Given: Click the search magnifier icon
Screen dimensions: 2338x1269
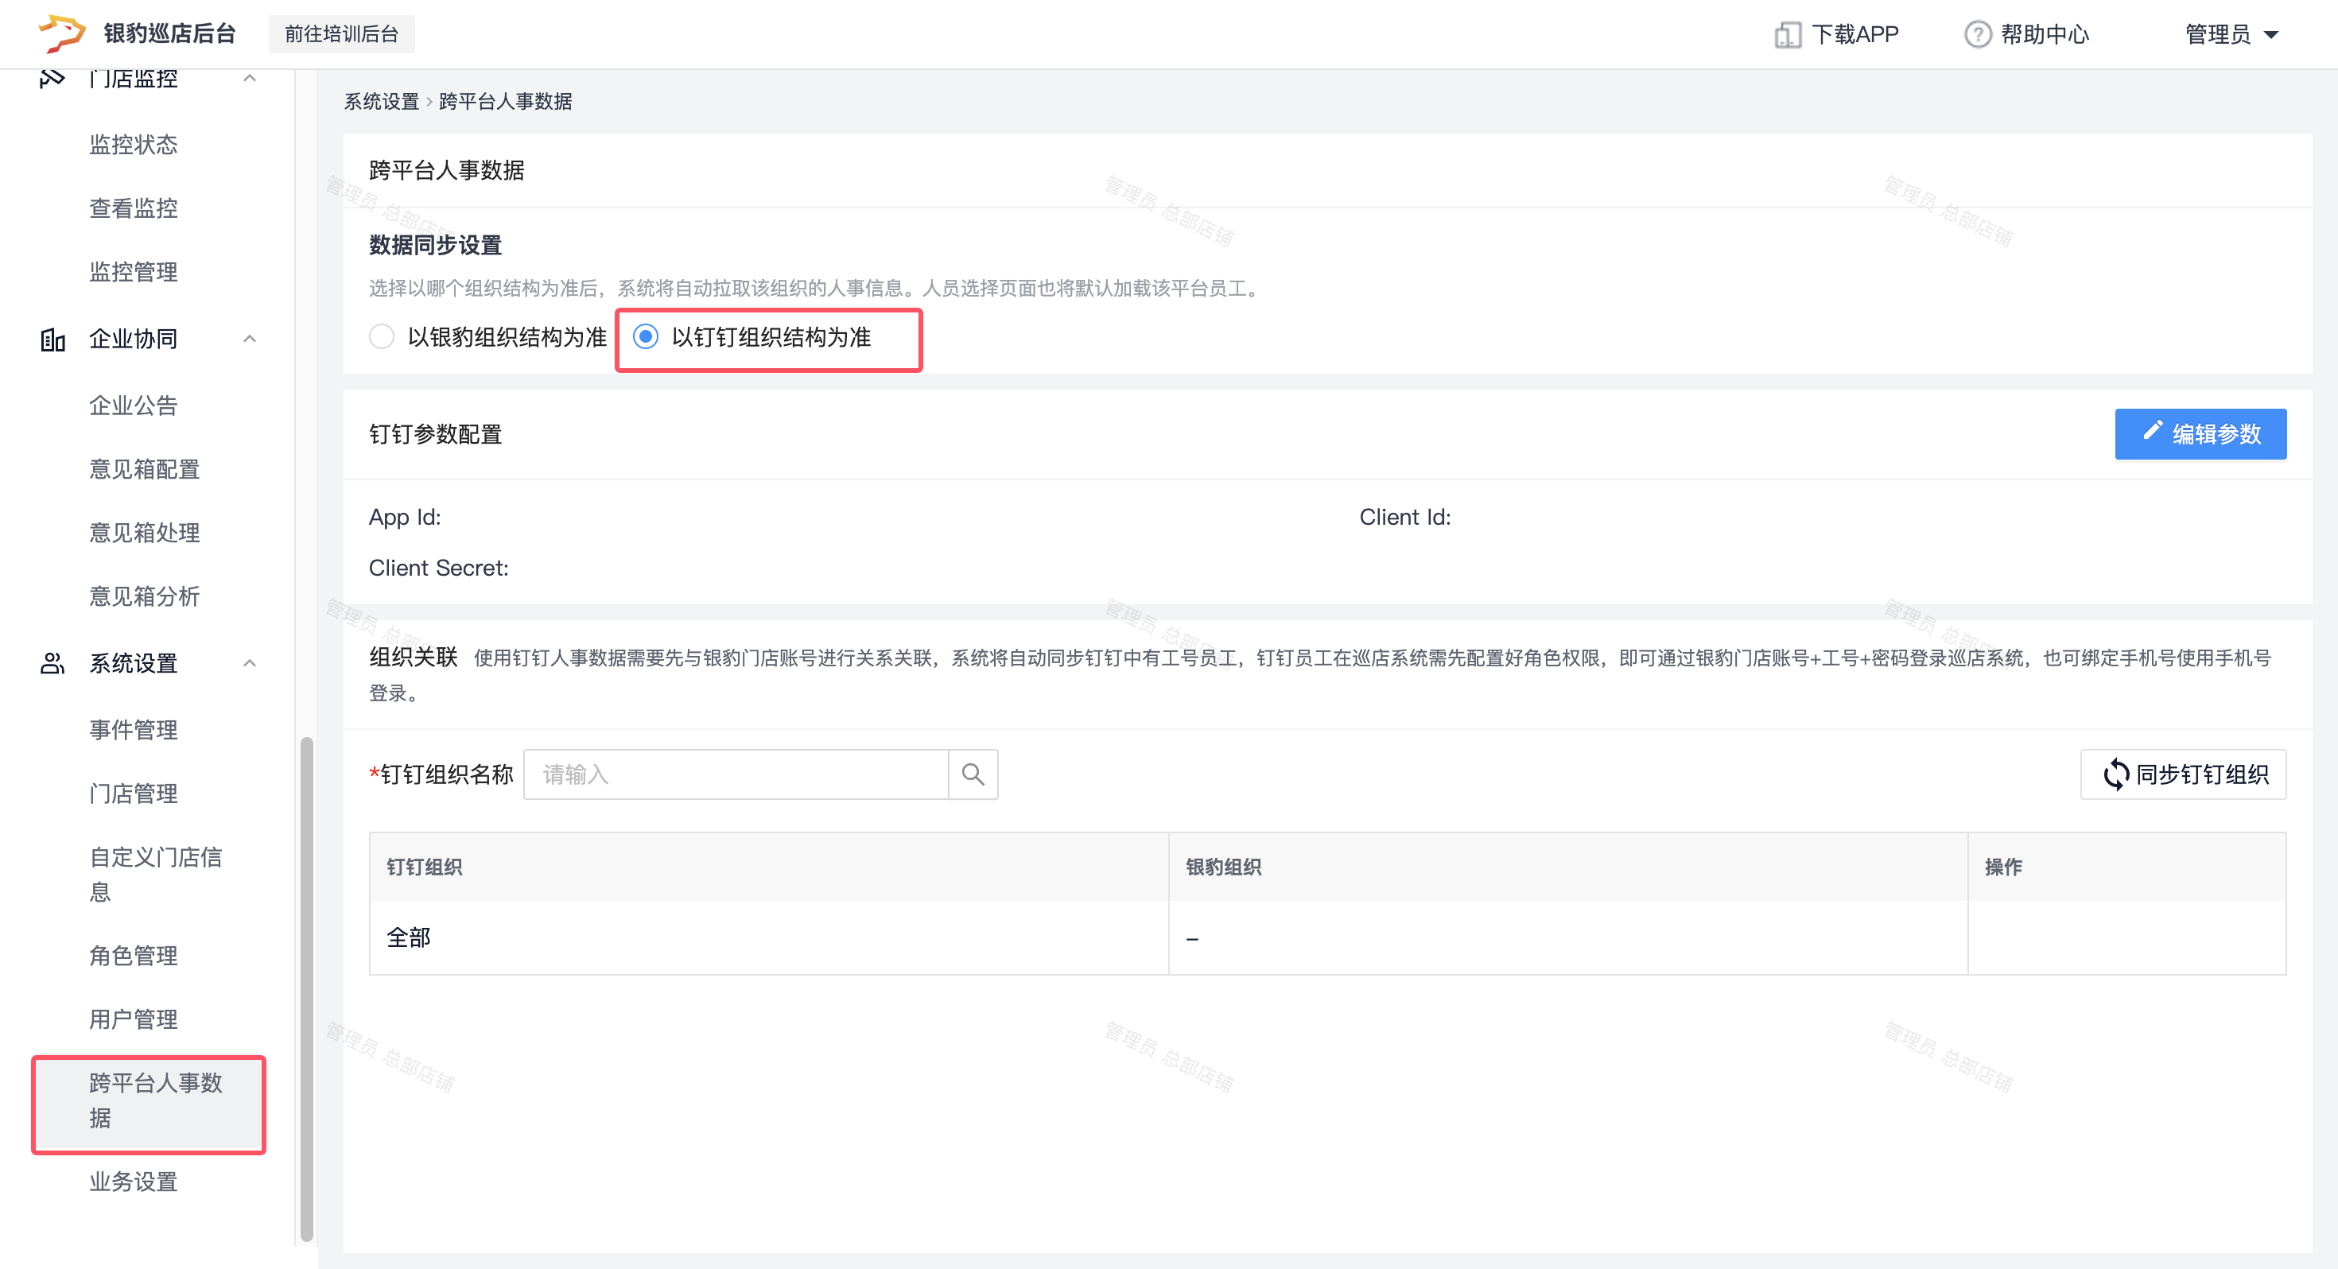Looking at the screenshot, I should (x=973, y=774).
